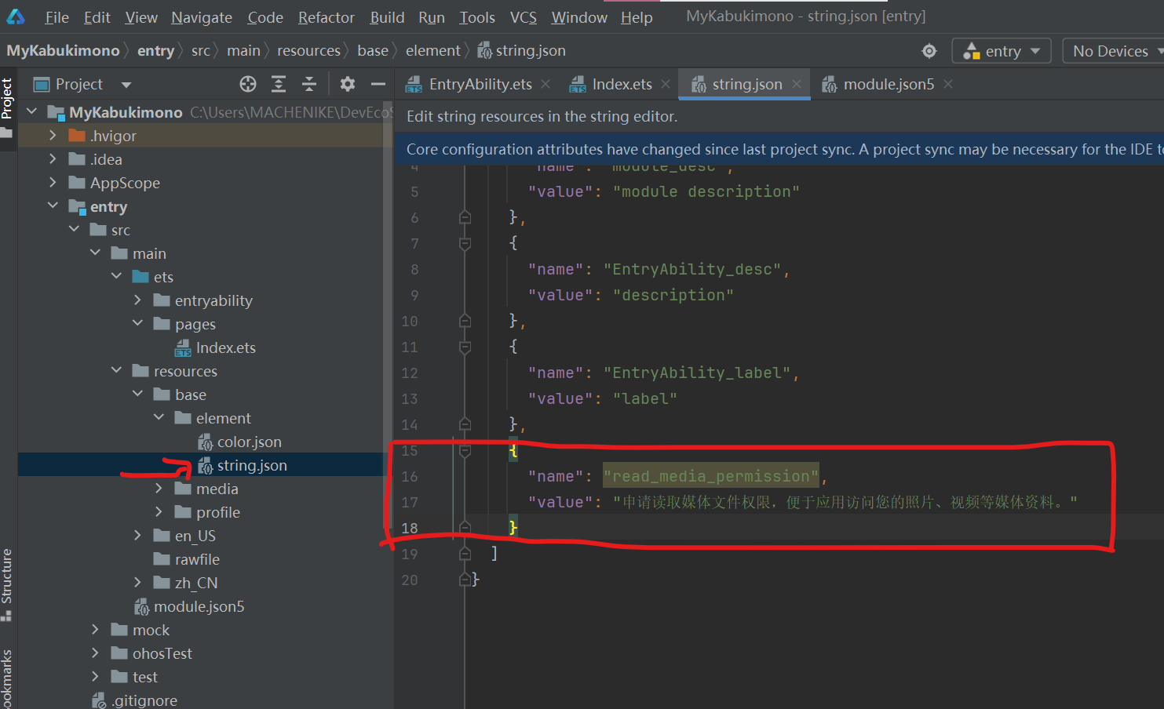Close the Index.ets tab
The width and height of the screenshot is (1164, 709).
point(666,84)
